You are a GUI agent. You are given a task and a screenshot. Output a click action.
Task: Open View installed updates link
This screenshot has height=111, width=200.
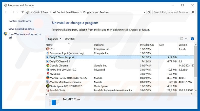click(x=21, y=29)
